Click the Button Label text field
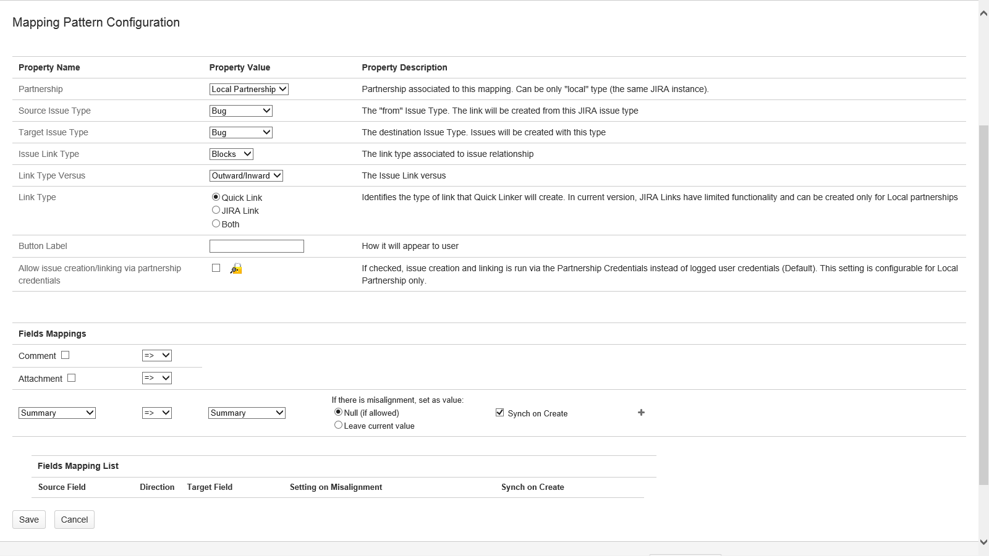This screenshot has height=556, width=989. tap(257, 246)
